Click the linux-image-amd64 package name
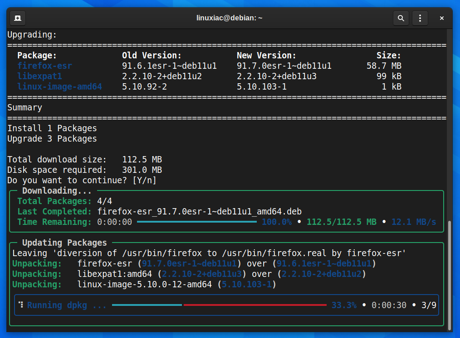The image size is (460, 338). pos(59,86)
